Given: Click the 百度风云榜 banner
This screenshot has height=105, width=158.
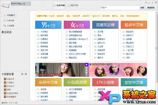Looking at the screenshot, I should [105, 25].
